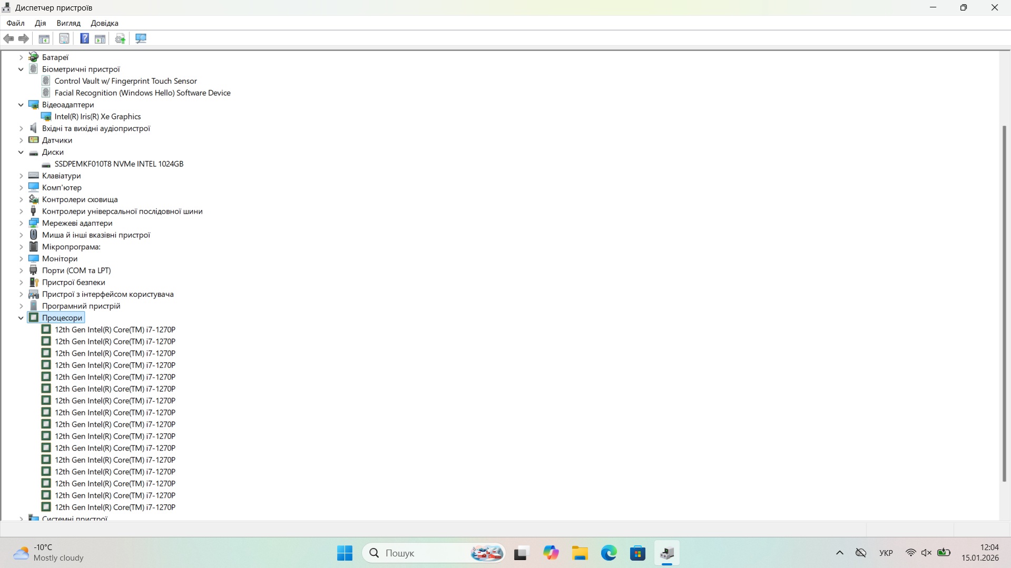Viewport: 1011px width, 568px height.
Task: Click the taskbar search field Пошук
Action: point(421,553)
